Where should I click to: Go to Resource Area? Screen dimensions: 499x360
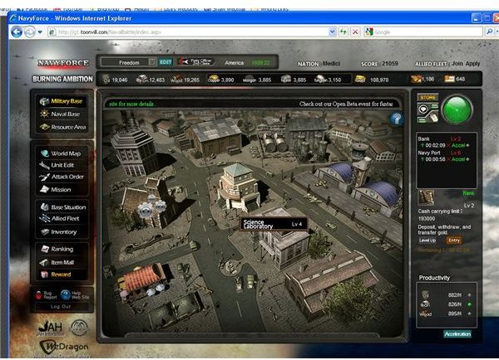pyautogui.click(x=63, y=127)
